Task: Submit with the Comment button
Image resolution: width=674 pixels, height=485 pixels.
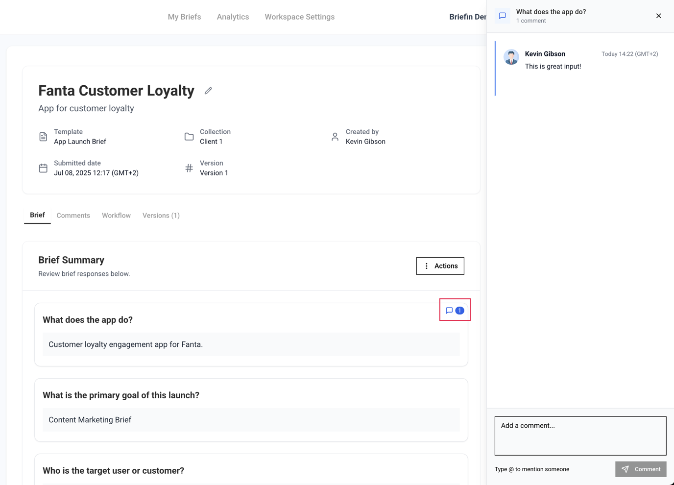Action: pos(641,469)
